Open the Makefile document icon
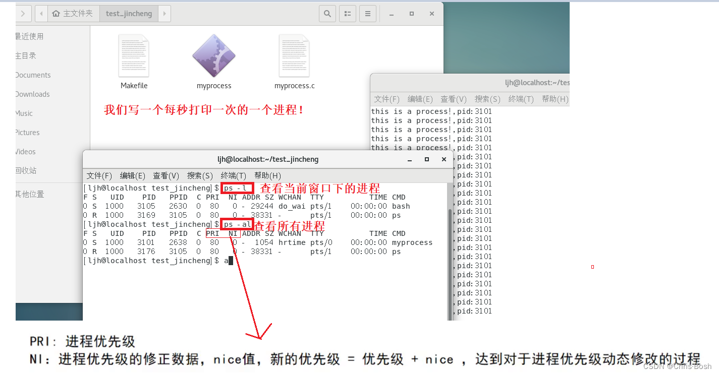719x374 pixels. pyautogui.click(x=134, y=56)
